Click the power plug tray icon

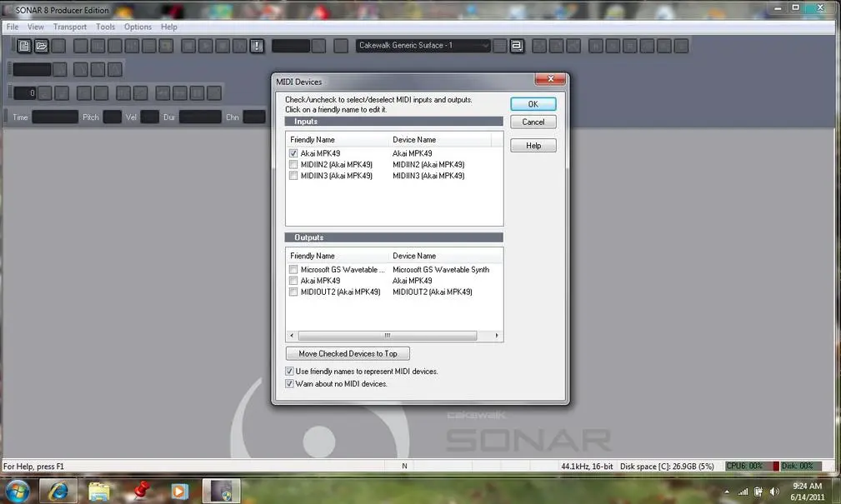[x=758, y=492]
